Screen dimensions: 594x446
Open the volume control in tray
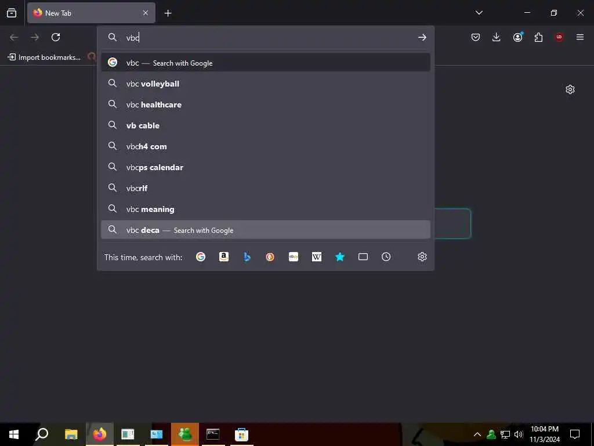click(x=519, y=434)
